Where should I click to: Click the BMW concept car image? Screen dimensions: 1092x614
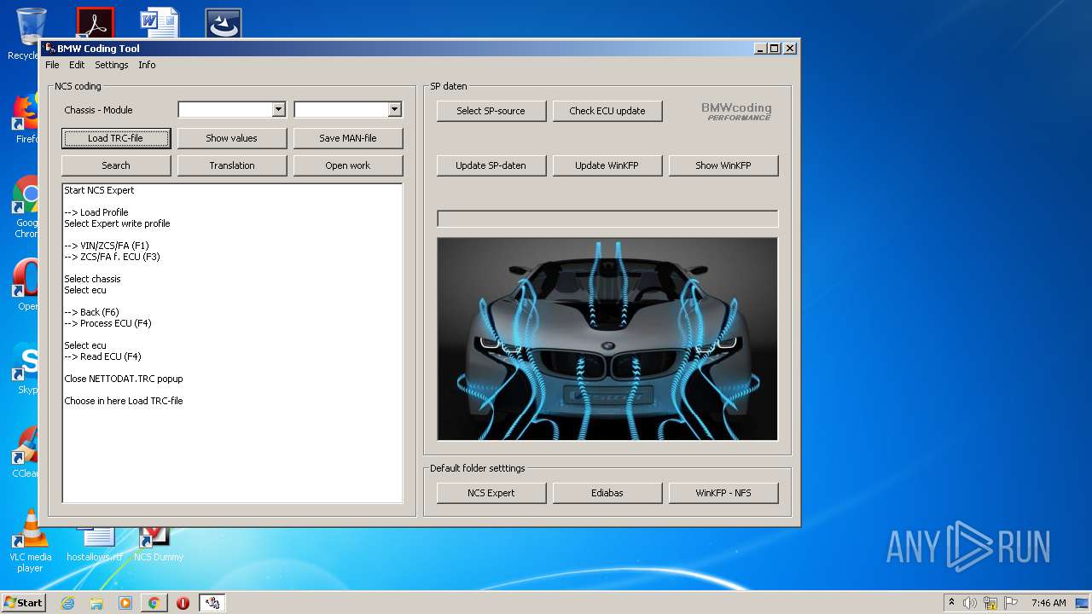(x=607, y=339)
